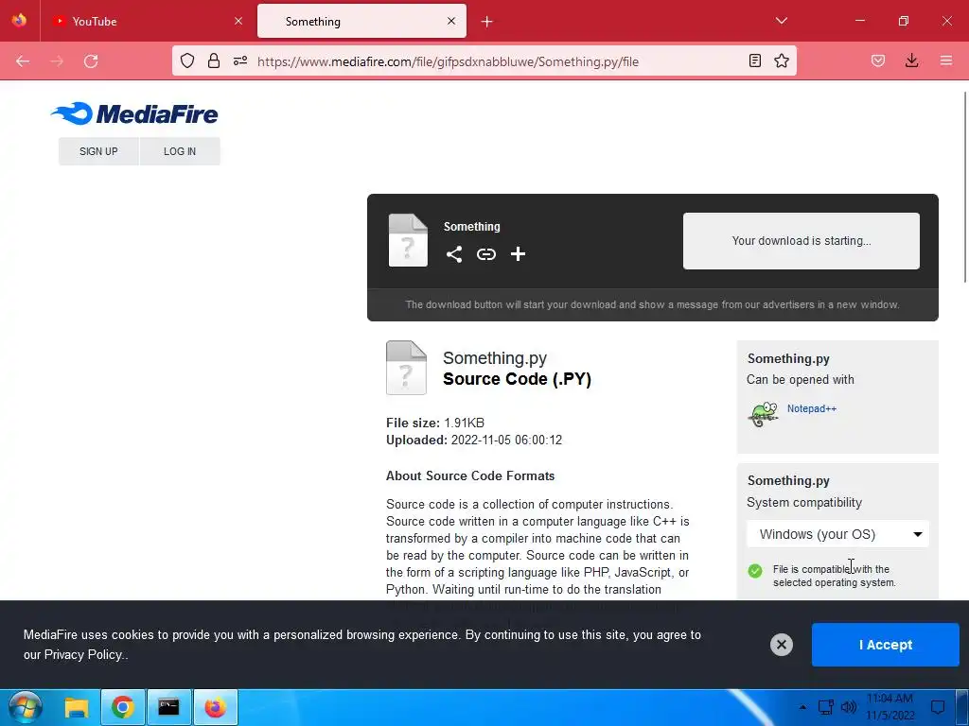This screenshot has height=726, width=969.
Task: Expand Windows (your OS) dropdown
Action: click(x=837, y=534)
